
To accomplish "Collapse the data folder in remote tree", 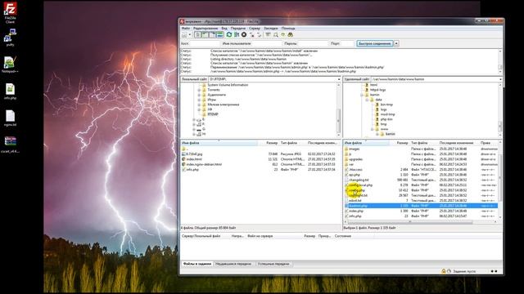I will click(367, 100).
